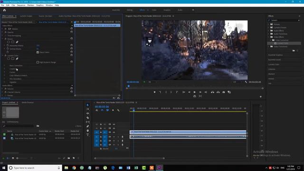Expand the Color Wheels & Match section

pos(5,76)
